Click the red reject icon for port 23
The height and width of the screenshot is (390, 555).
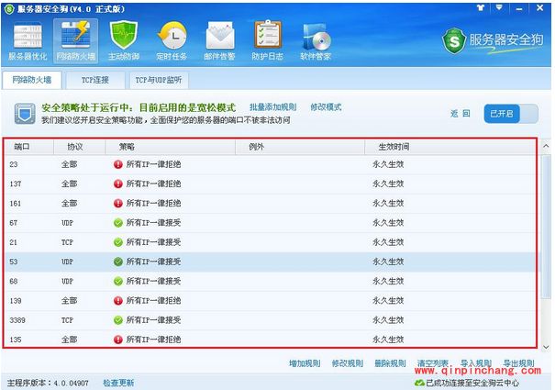coord(117,164)
